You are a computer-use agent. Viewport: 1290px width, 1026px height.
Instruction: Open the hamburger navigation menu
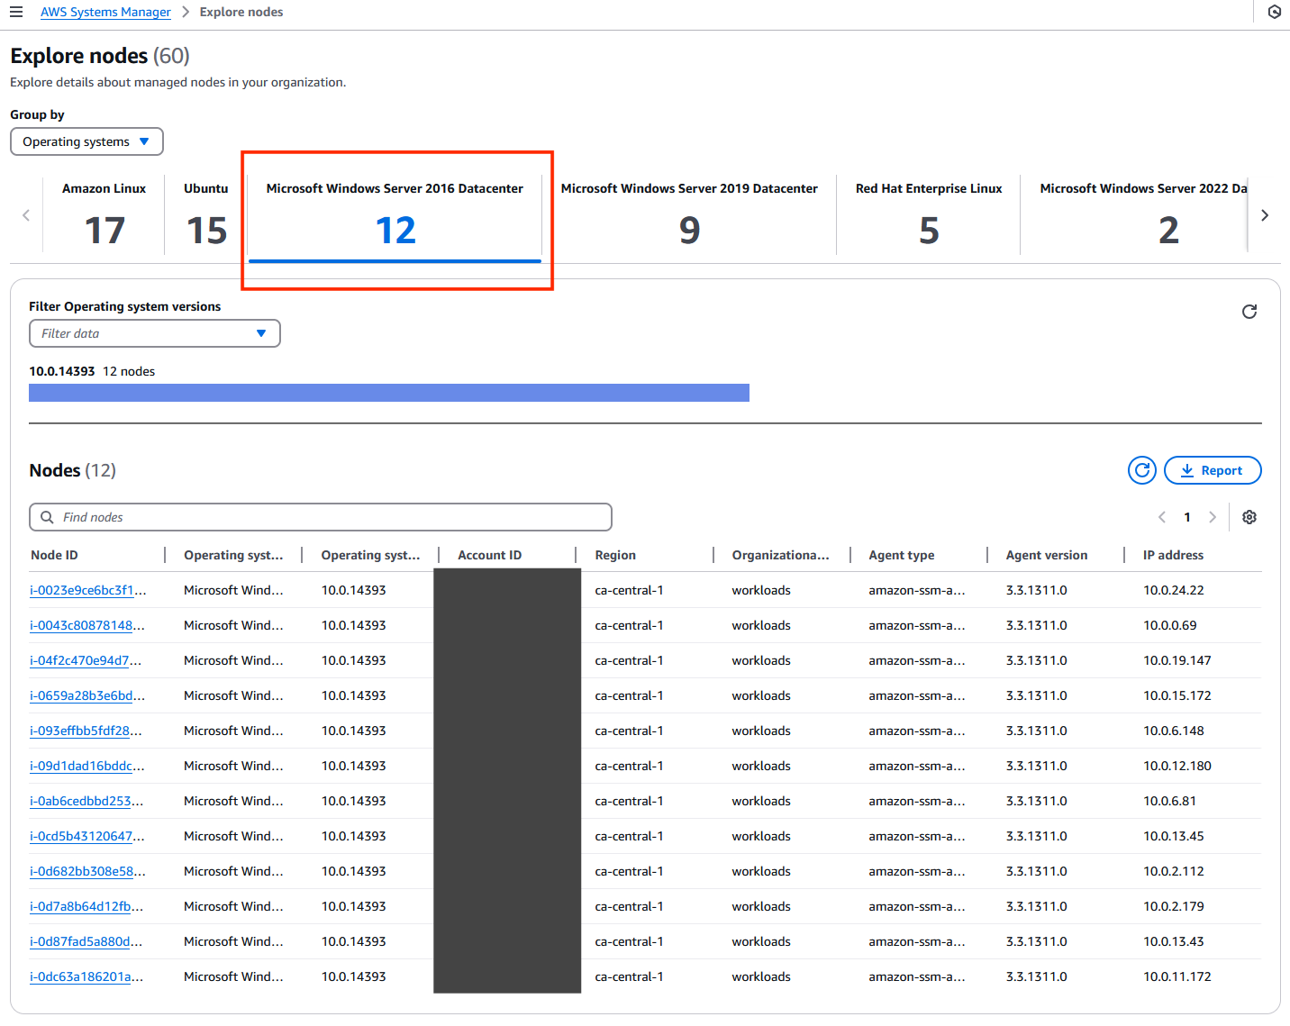point(16,12)
